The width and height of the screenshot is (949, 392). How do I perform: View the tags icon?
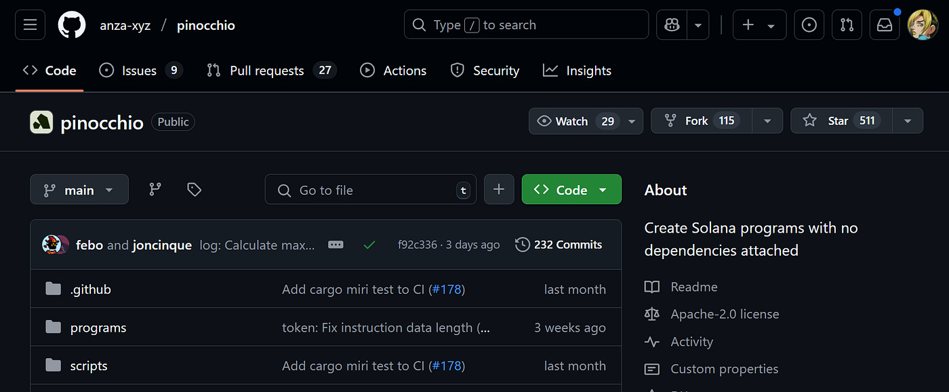tap(195, 190)
